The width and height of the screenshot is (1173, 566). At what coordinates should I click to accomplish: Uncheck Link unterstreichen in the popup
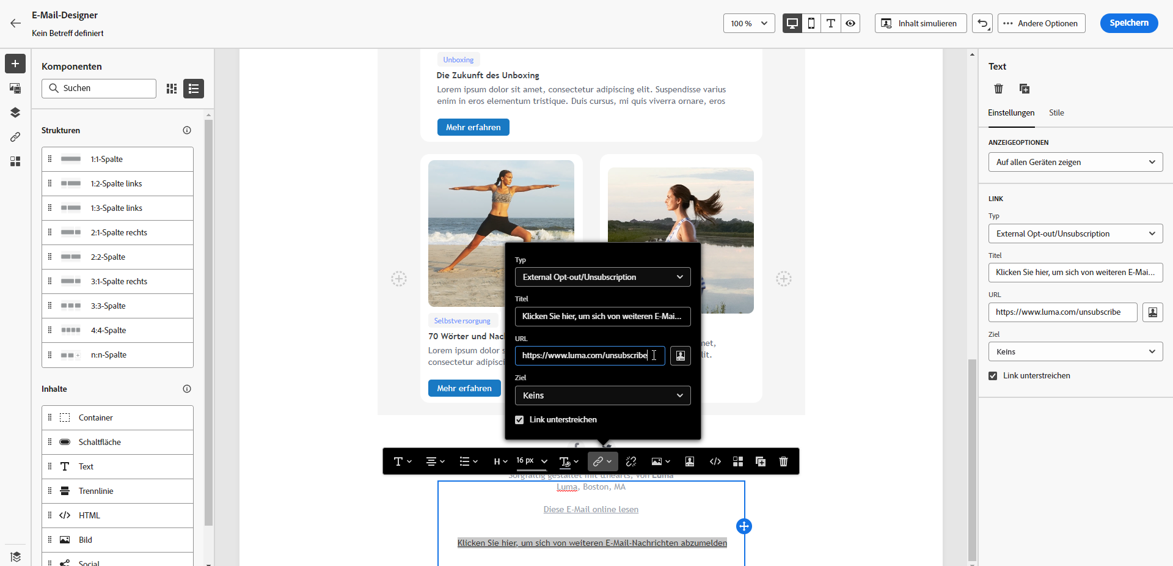point(519,420)
